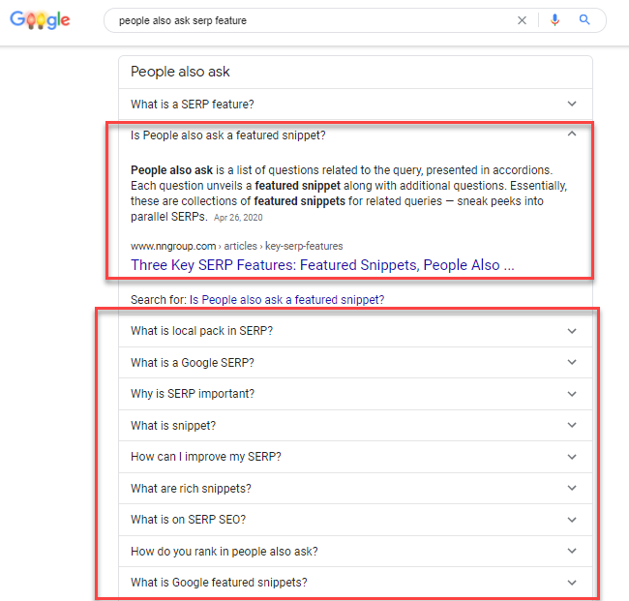Open 'Three Key SERP Features' result link

[x=322, y=265]
